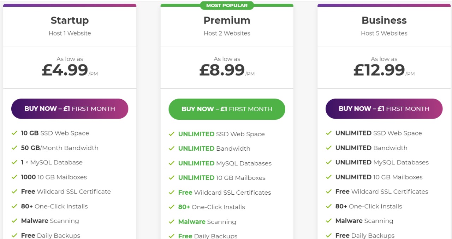Image resolution: width=452 pixels, height=239 pixels.
Task: Click checkmark next to 50 GB/Month Bandwidth
Action: click(14, 148)
